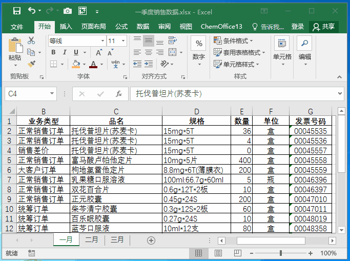This screenshot has width=350, height=261.
Task: Switch to the 数据 Data tab
Action: (143, 27)
